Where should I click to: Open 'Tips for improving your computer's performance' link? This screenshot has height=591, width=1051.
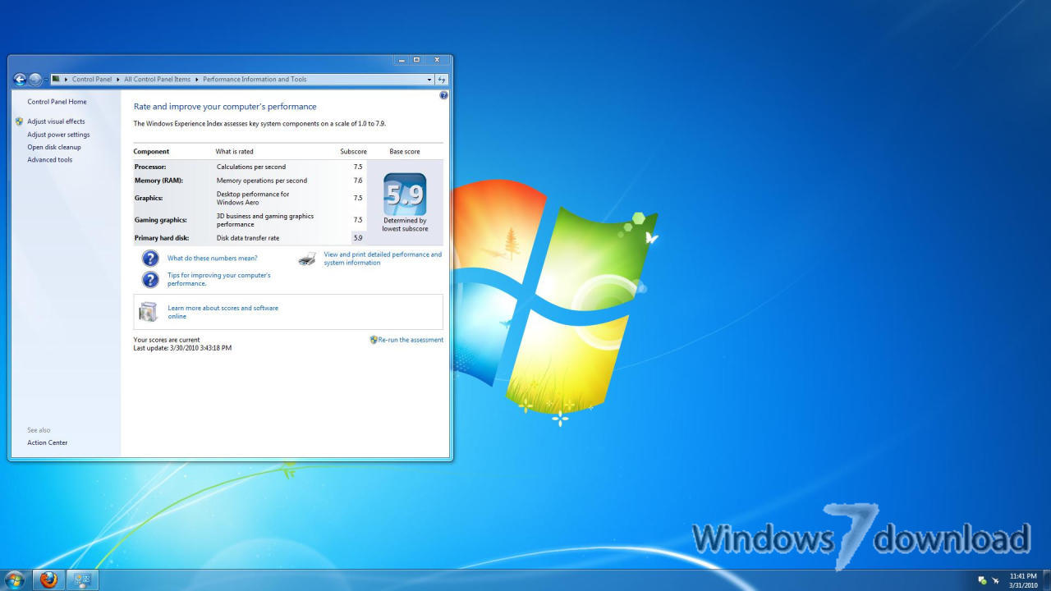coord(219,279)
